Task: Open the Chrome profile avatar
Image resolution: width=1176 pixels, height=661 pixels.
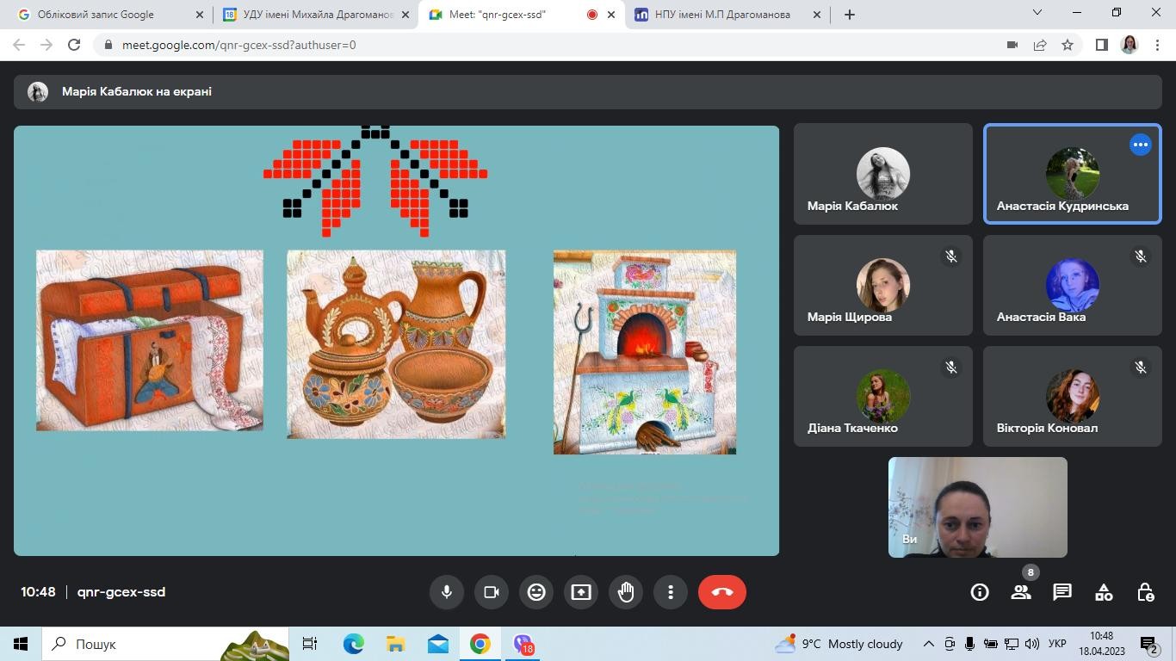Action: 1130,45
